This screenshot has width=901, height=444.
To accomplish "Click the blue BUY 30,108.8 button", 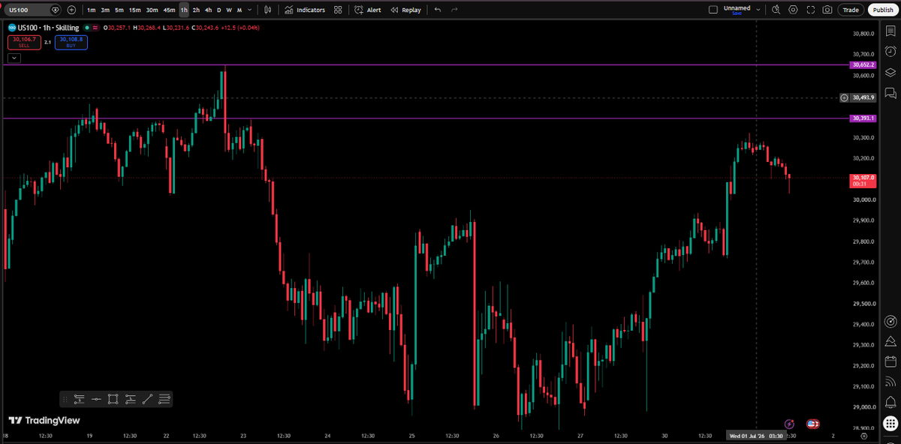I will point(71,42).
